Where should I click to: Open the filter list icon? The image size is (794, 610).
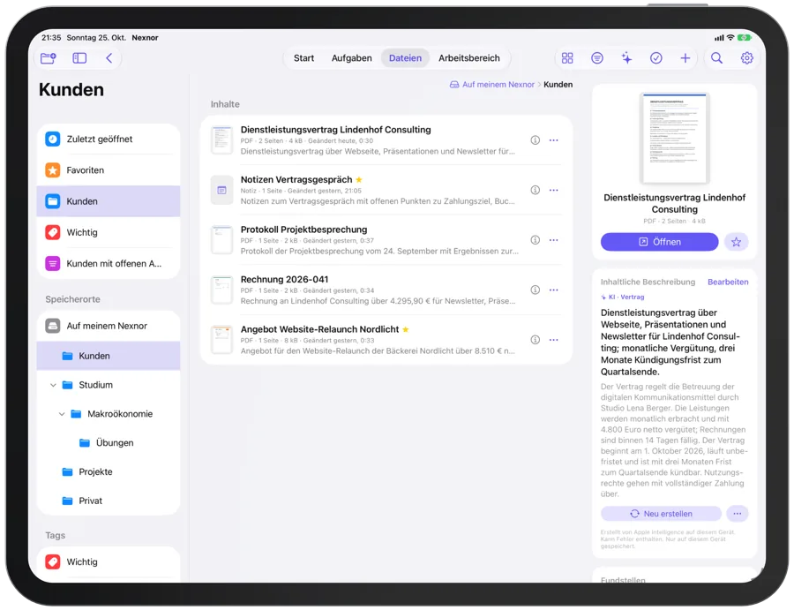click(597, 58)
